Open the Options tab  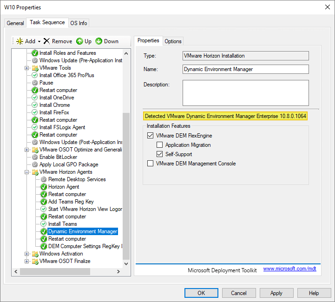(x=173, y=41)
